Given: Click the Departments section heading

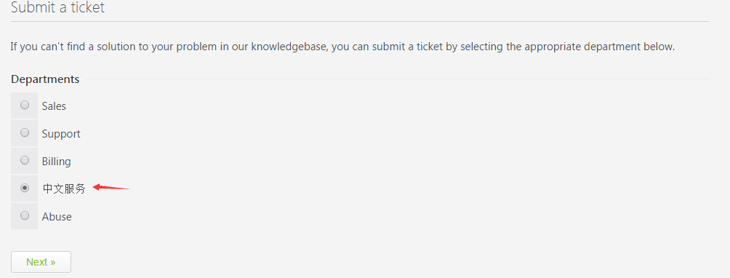Looking at the screenshot, I should (x=45, y=79).
